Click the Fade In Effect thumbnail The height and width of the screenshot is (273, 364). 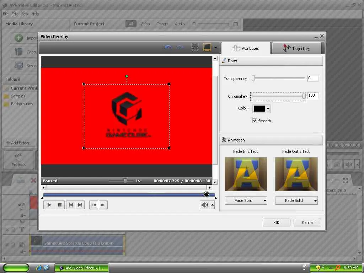tap(246, 174)
